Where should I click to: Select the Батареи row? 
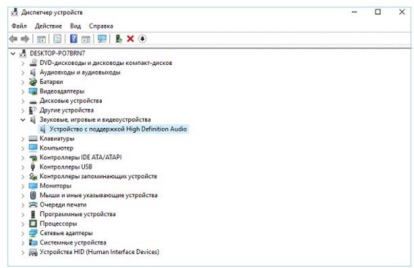(x=51, y=82)
